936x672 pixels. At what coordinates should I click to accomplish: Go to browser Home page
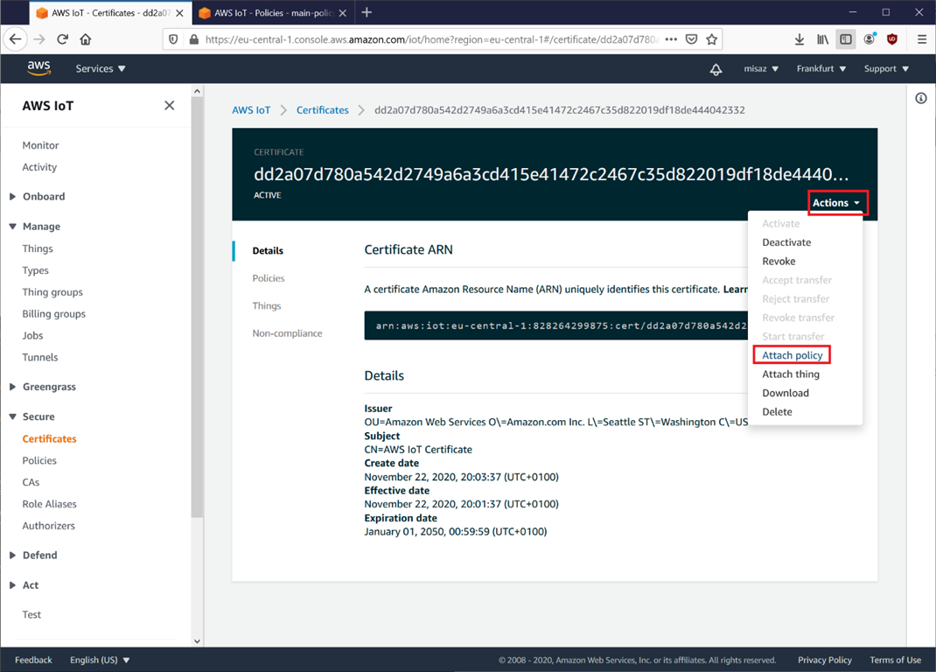pyautogui.click(x=86, y=39)
